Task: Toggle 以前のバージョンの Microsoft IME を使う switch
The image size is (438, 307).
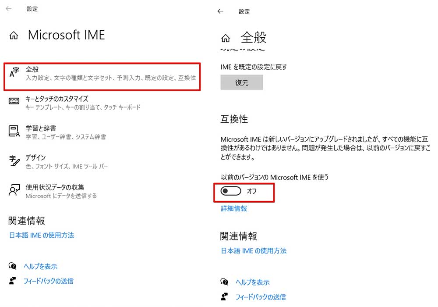Action: pyautogui.click(x=231, y=191)
